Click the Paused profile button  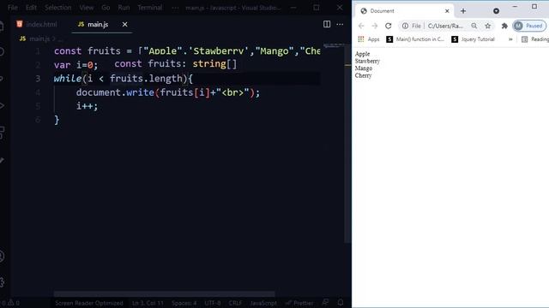coord(529,26)
